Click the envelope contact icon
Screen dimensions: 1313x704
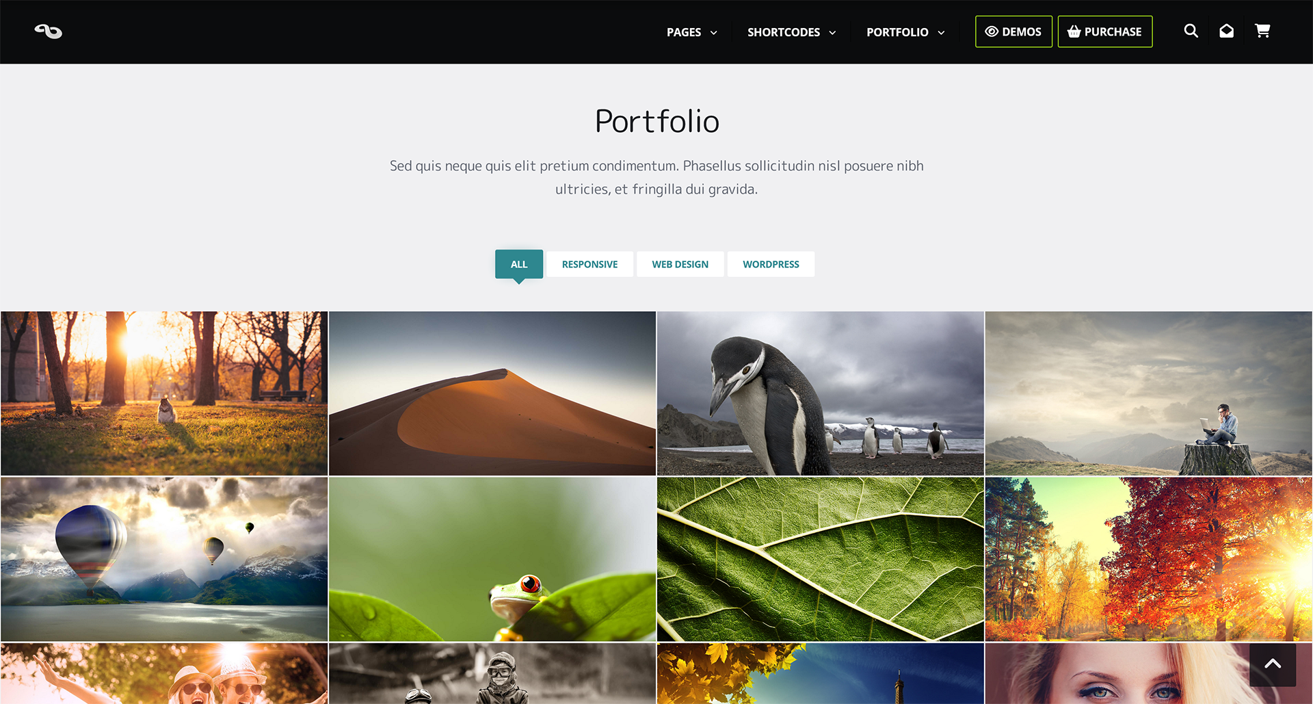click(x=1226, y=31)
